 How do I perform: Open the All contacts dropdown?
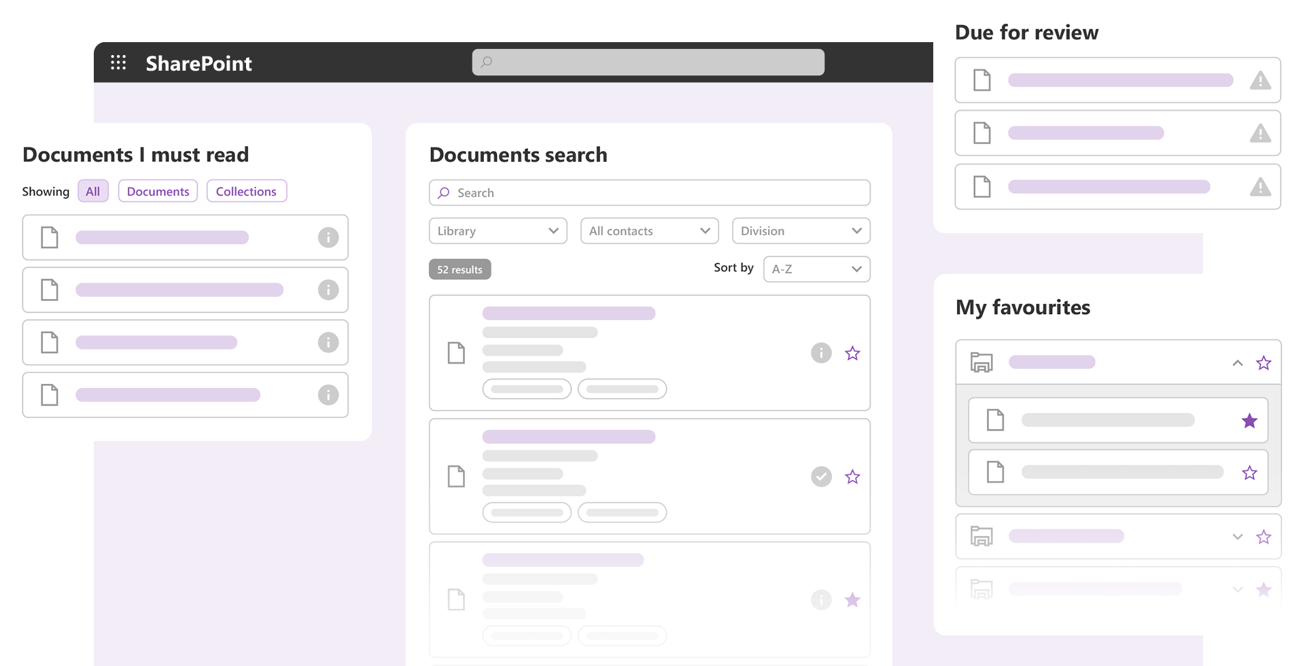pos(650,230)
